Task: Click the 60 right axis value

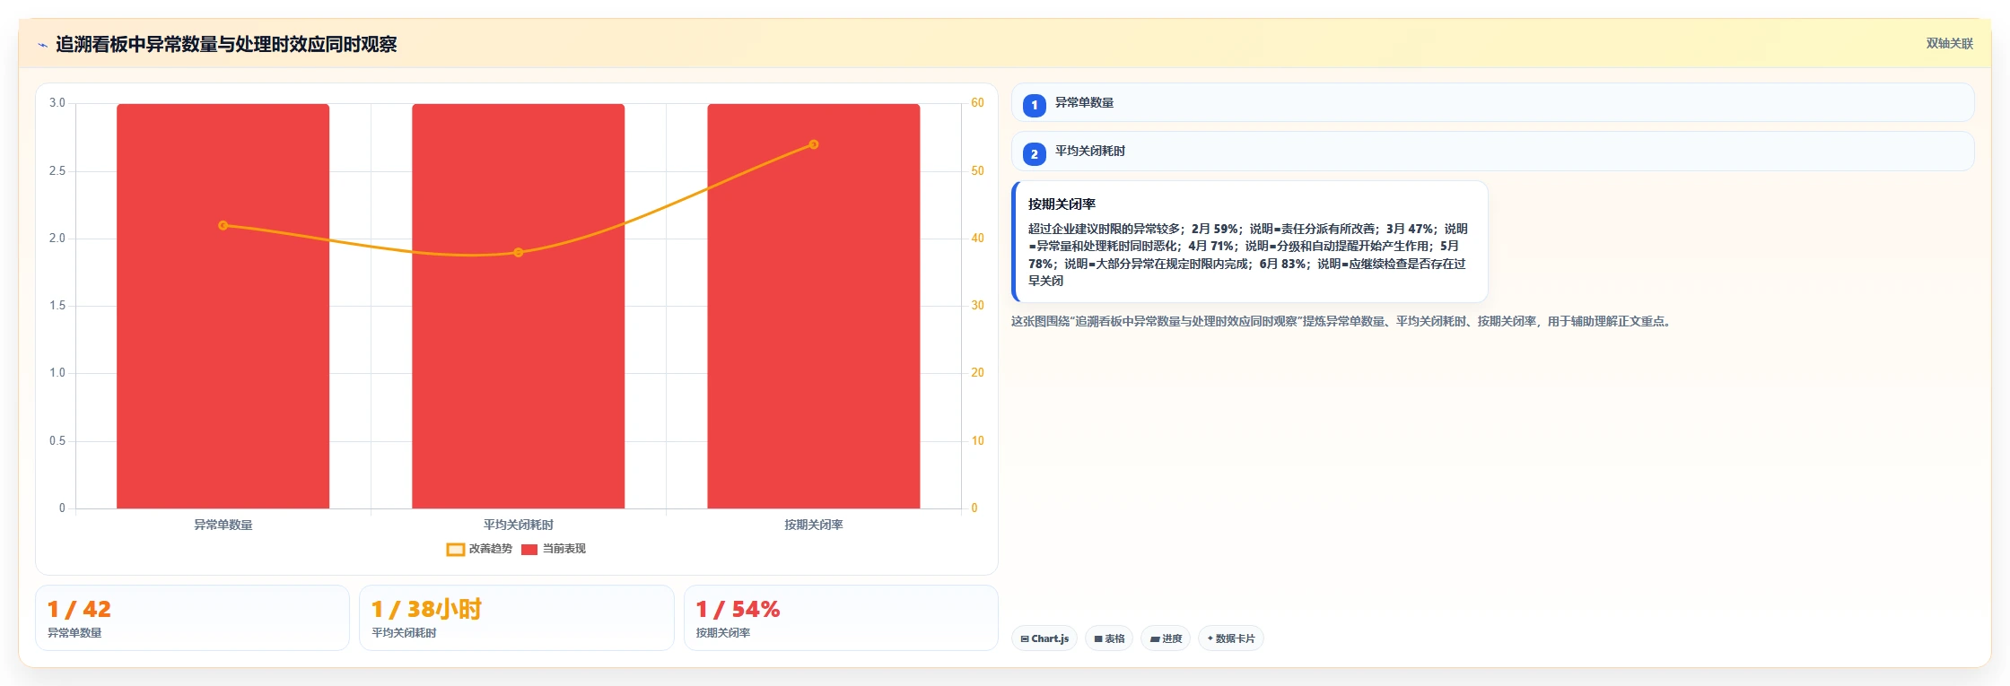Action: tap(977, 103)
